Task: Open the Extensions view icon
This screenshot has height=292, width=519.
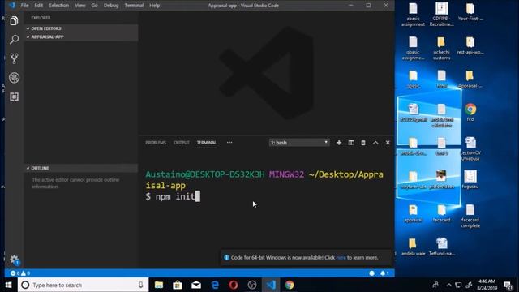Action: 14,97
